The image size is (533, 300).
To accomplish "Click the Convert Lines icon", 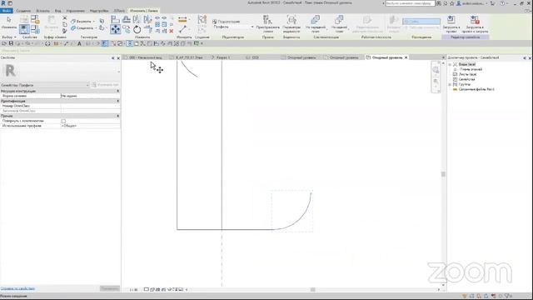I will (267, 23).
